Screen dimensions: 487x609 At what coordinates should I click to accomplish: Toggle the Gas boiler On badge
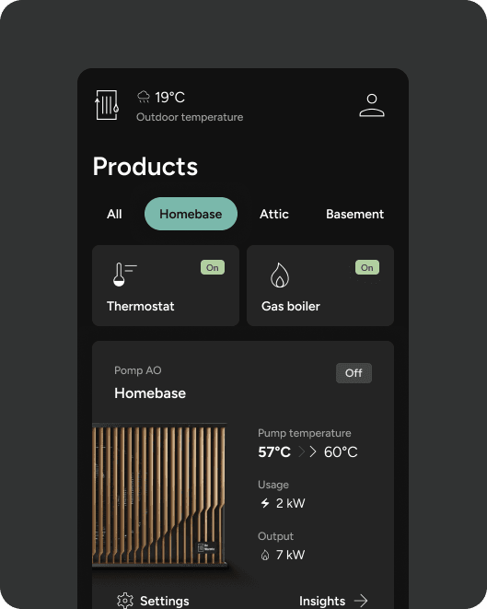[x=367, y=267]
